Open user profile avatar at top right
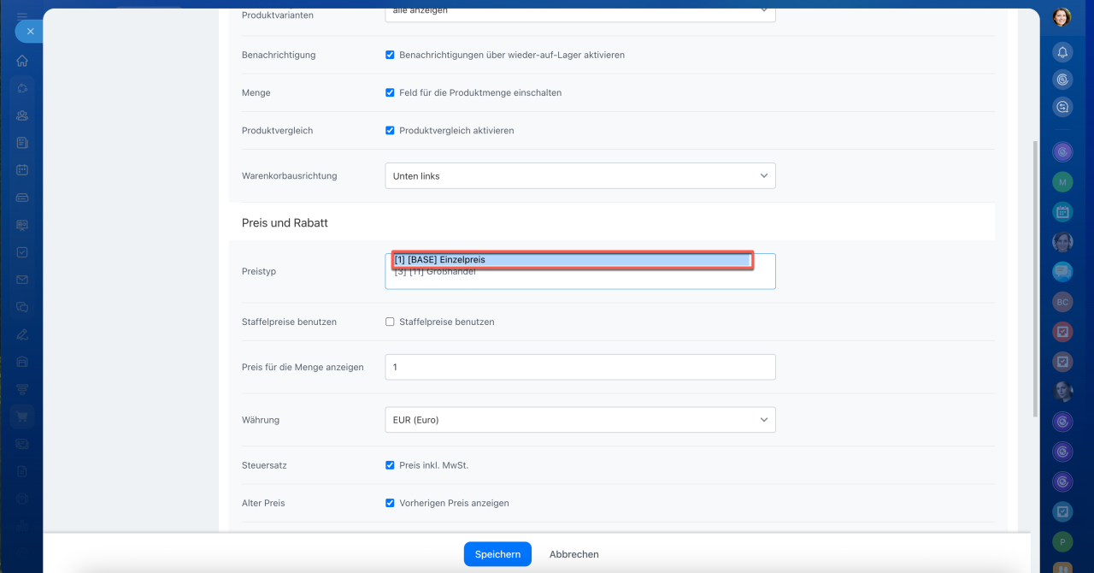 coord(1062,17)
